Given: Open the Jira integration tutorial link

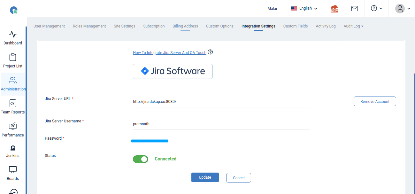Looking at the screenshot, I should tap(170, 52).
